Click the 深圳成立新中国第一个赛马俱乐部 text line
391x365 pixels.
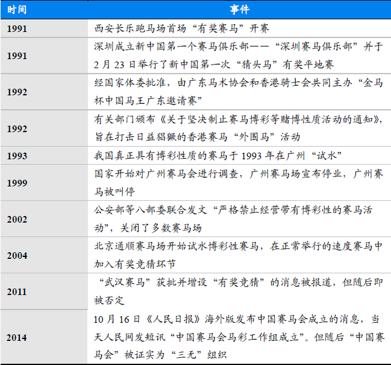(239, 46)
